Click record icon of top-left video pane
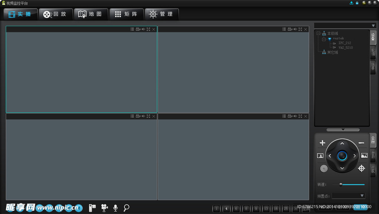The height and width of the screenshot is (214, 379). (x=138, y=29)
